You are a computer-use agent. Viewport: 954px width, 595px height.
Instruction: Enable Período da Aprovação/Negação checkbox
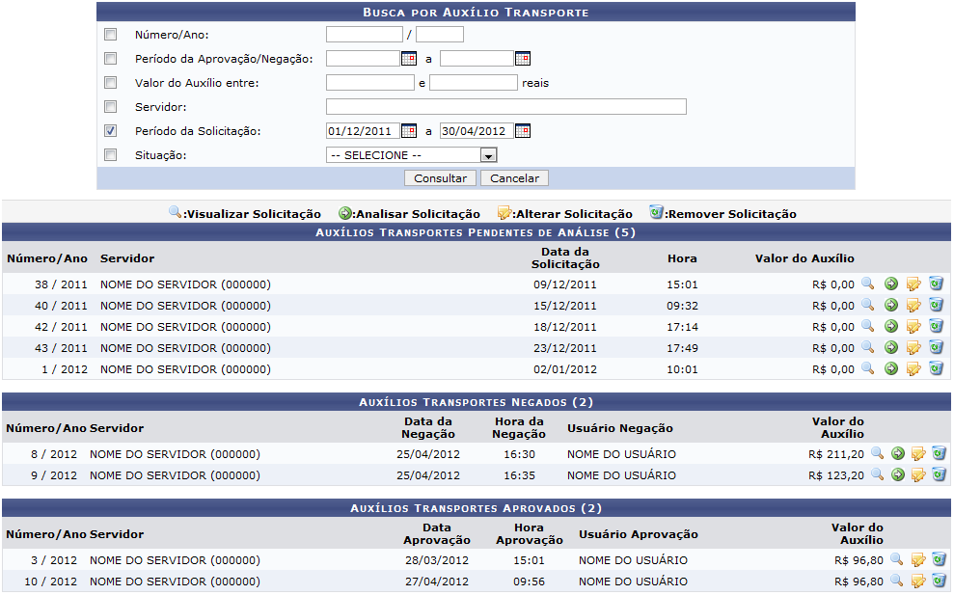(x=111, y=59)
